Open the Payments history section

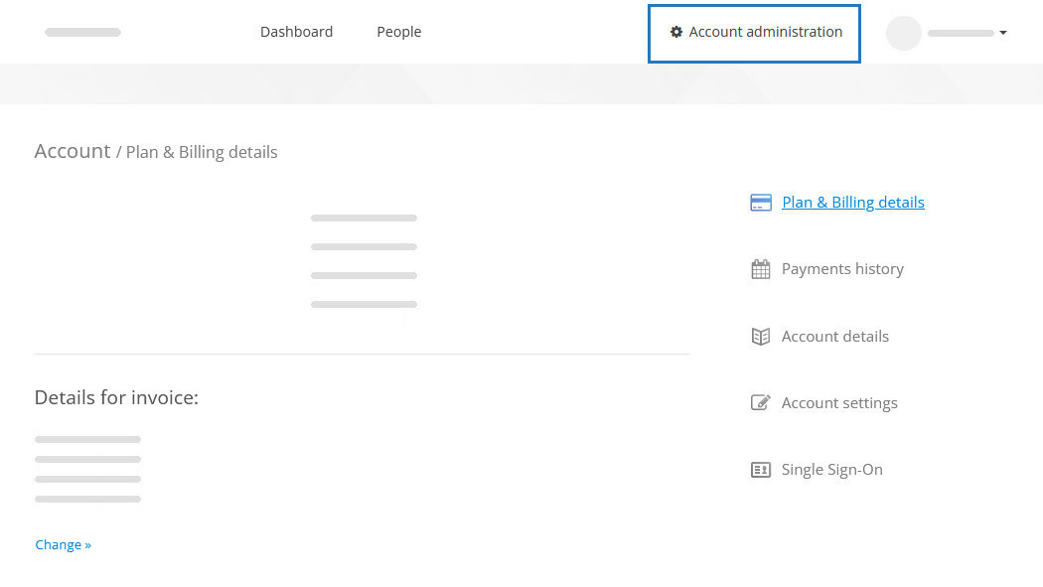pos(842,268)
